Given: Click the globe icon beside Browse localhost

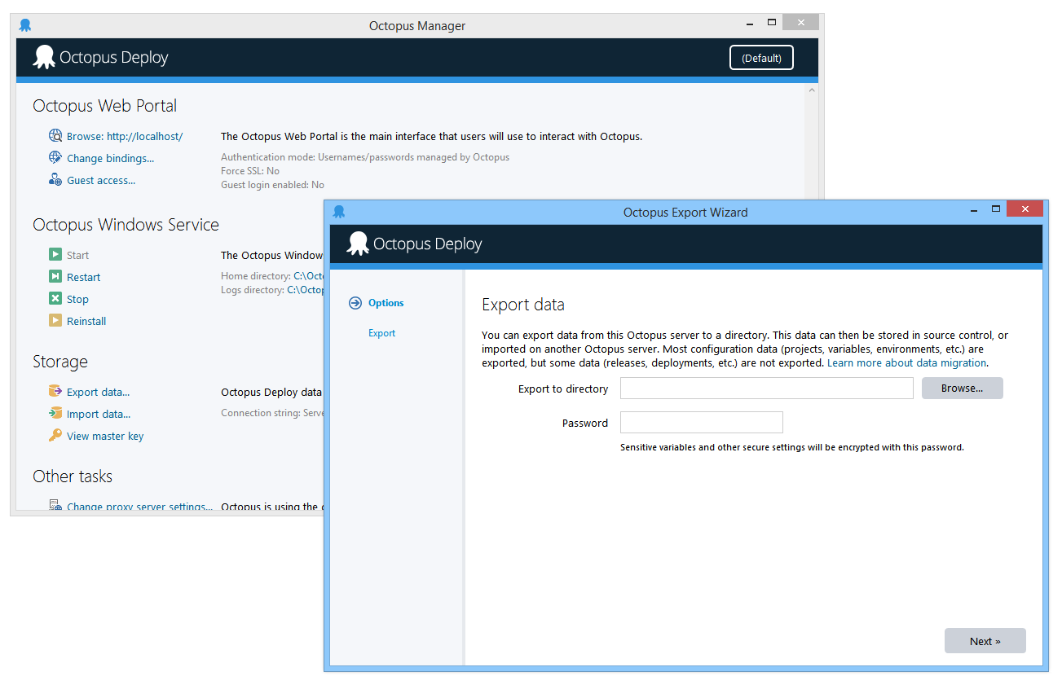Looking at the screenshot, I should [x=54, y=136].
